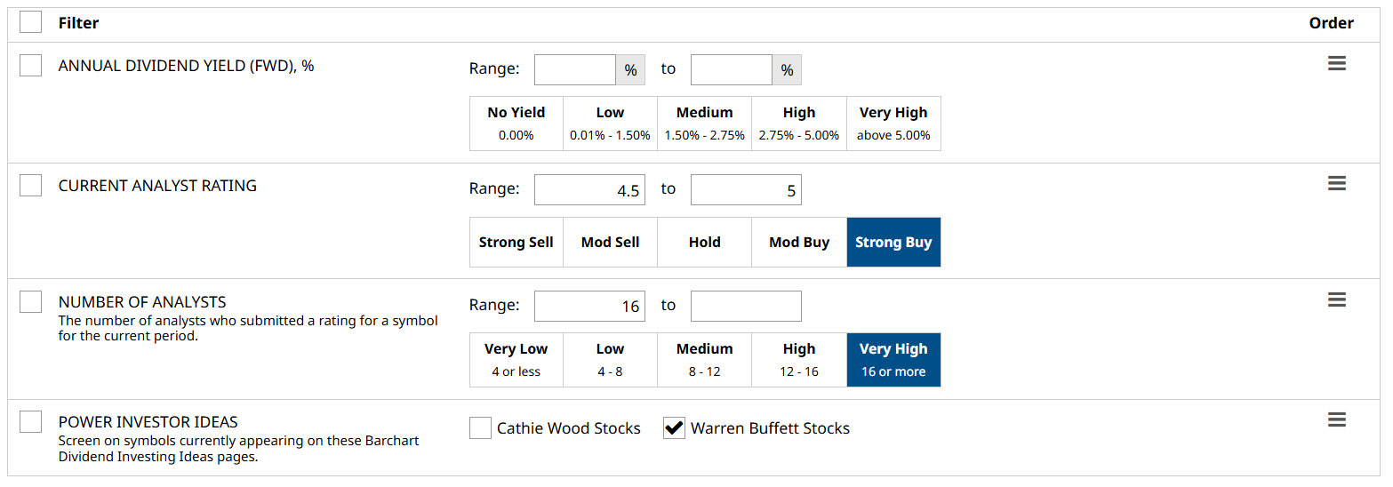Click the analyst rating maximum field showing 5
The image size is (1393, 487).
click(745, 190)
